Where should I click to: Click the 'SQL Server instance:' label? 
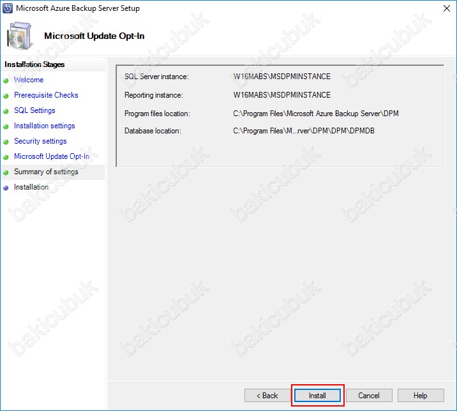pyautogui.click(x=156, y=77)
